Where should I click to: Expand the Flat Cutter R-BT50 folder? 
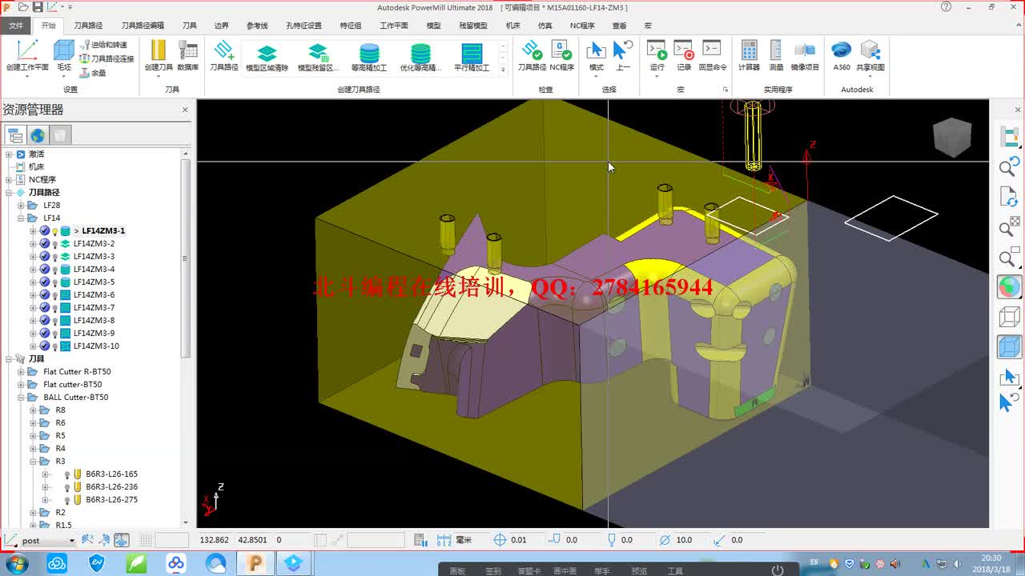pos(22,372)
